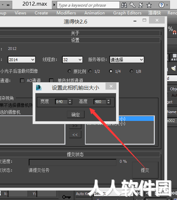The image size is (177, 200).
Task: Select the 1/4 radio button
Action: tap(111, 71)
